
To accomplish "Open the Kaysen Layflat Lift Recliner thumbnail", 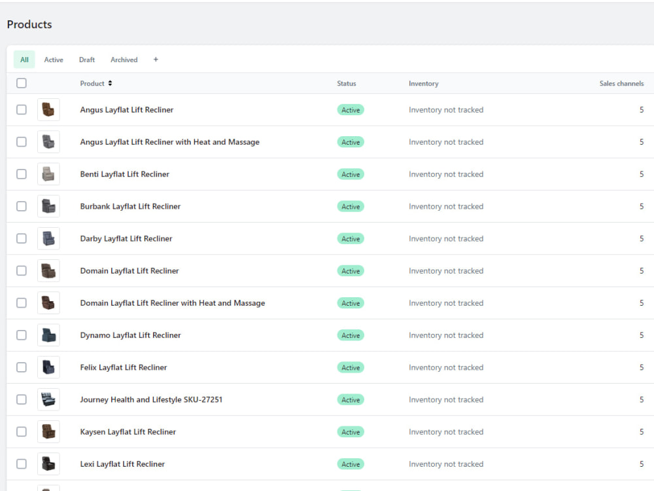I will tap(48, 431).
